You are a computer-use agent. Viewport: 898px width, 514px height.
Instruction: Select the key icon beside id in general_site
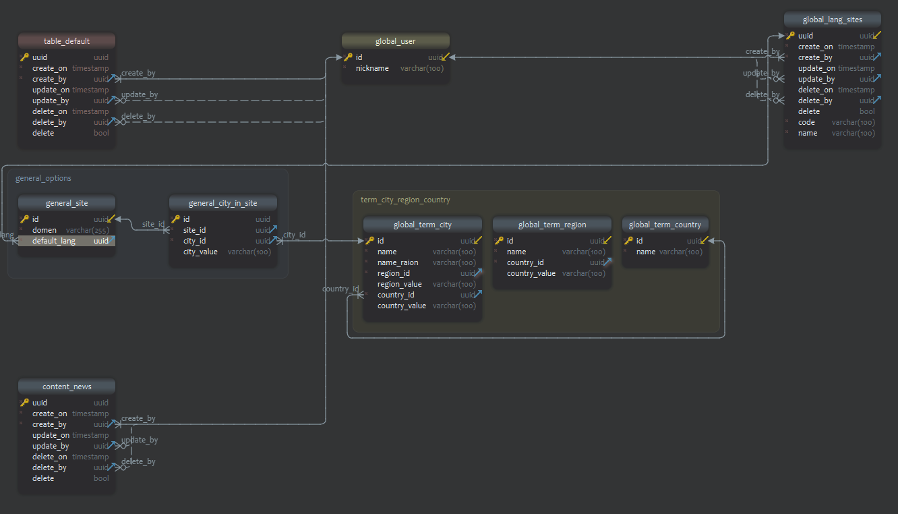click(24, 219)
